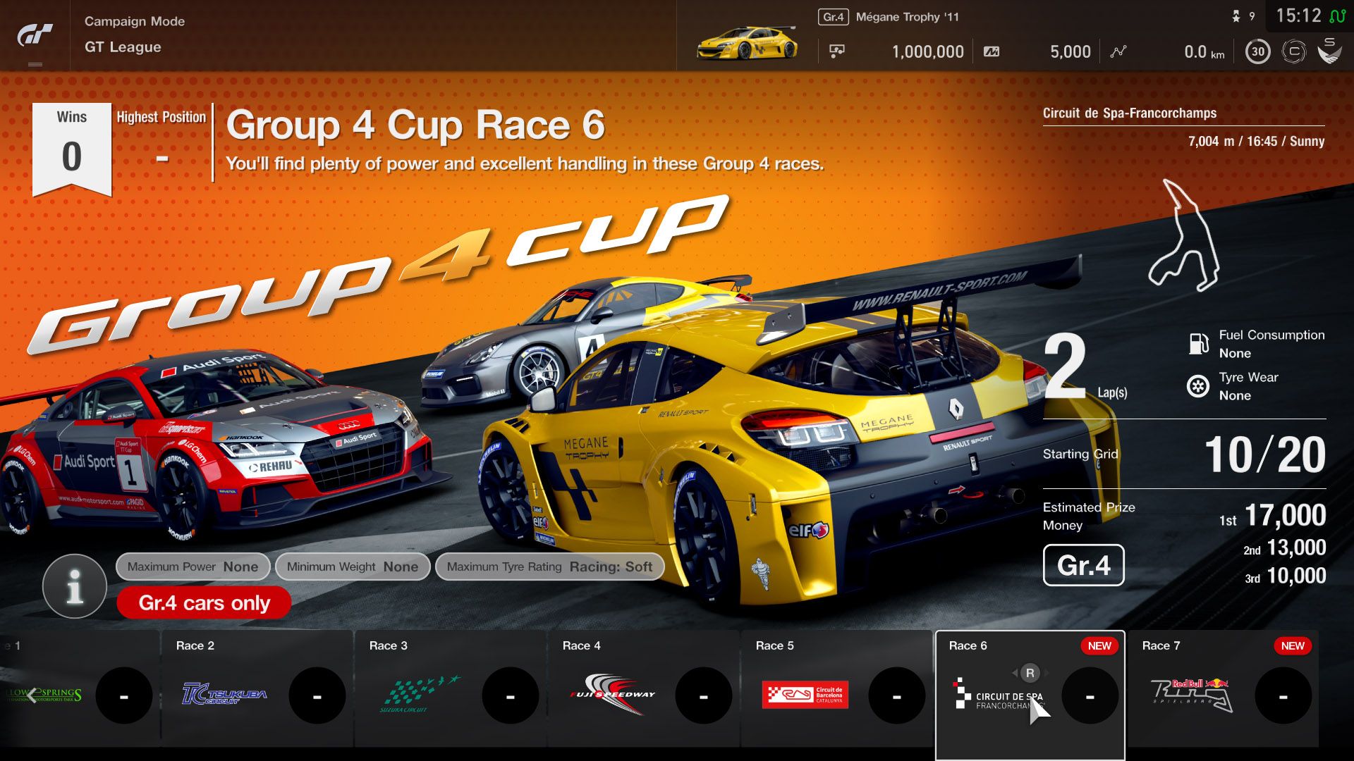Open the race information (i) button
The image size is (1354, 761).
pos(74,586)
